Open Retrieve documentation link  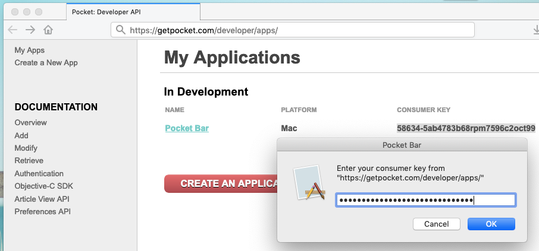(x=29, y=160)
